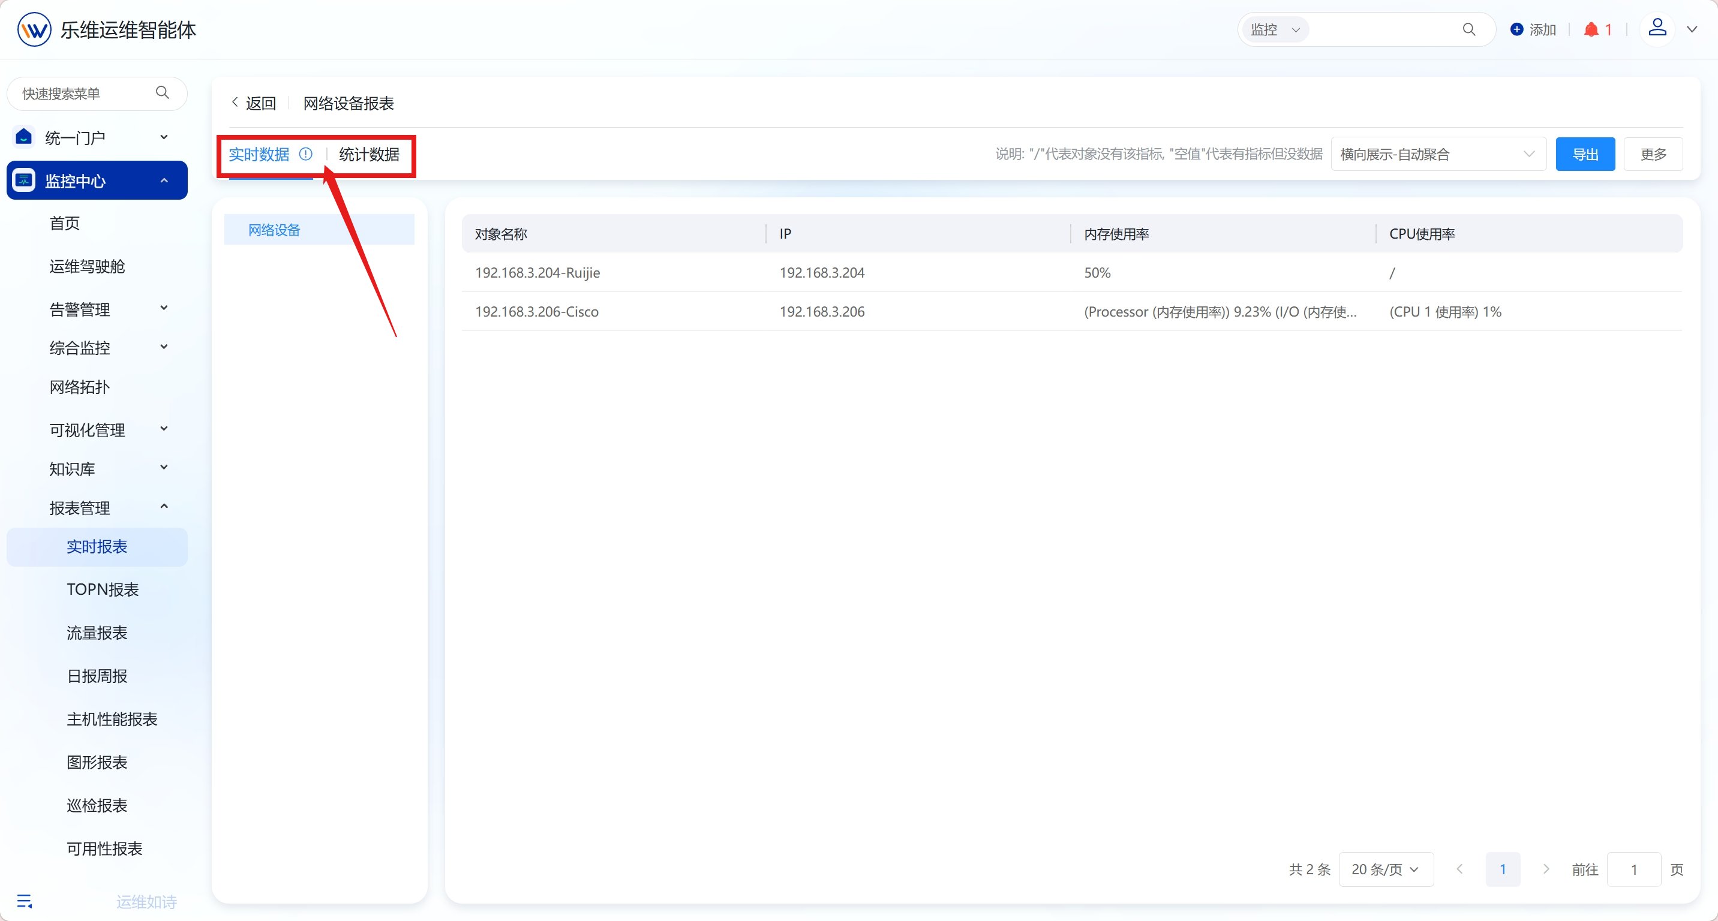Open 主机性能报表 in the sidebar
The image size is (1718, 921).
pos(112,719)
